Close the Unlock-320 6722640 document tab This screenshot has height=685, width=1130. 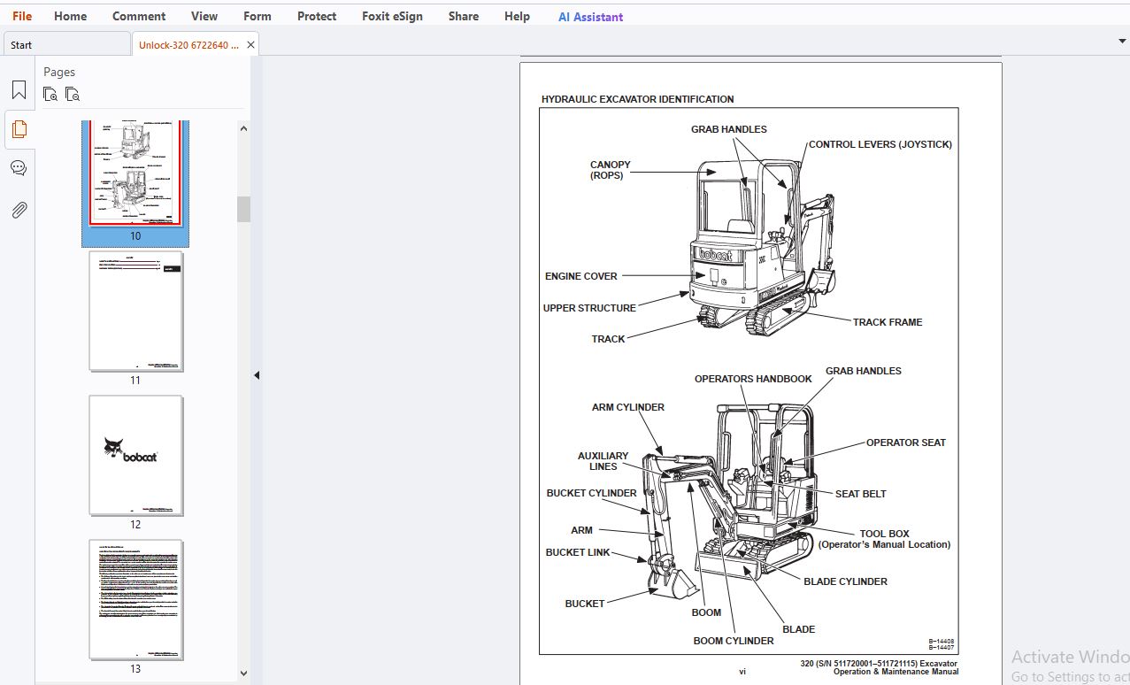250,44
